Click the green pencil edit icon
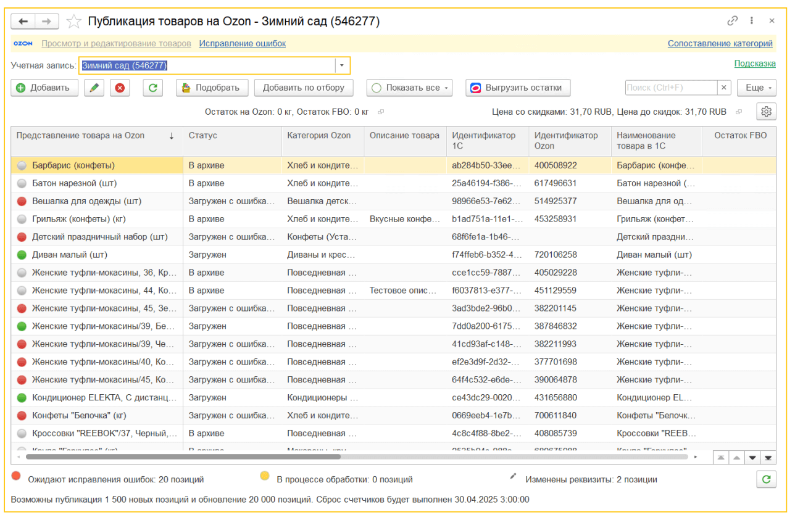795x520 pixels. pyautogui.click(x=94, y=88)
